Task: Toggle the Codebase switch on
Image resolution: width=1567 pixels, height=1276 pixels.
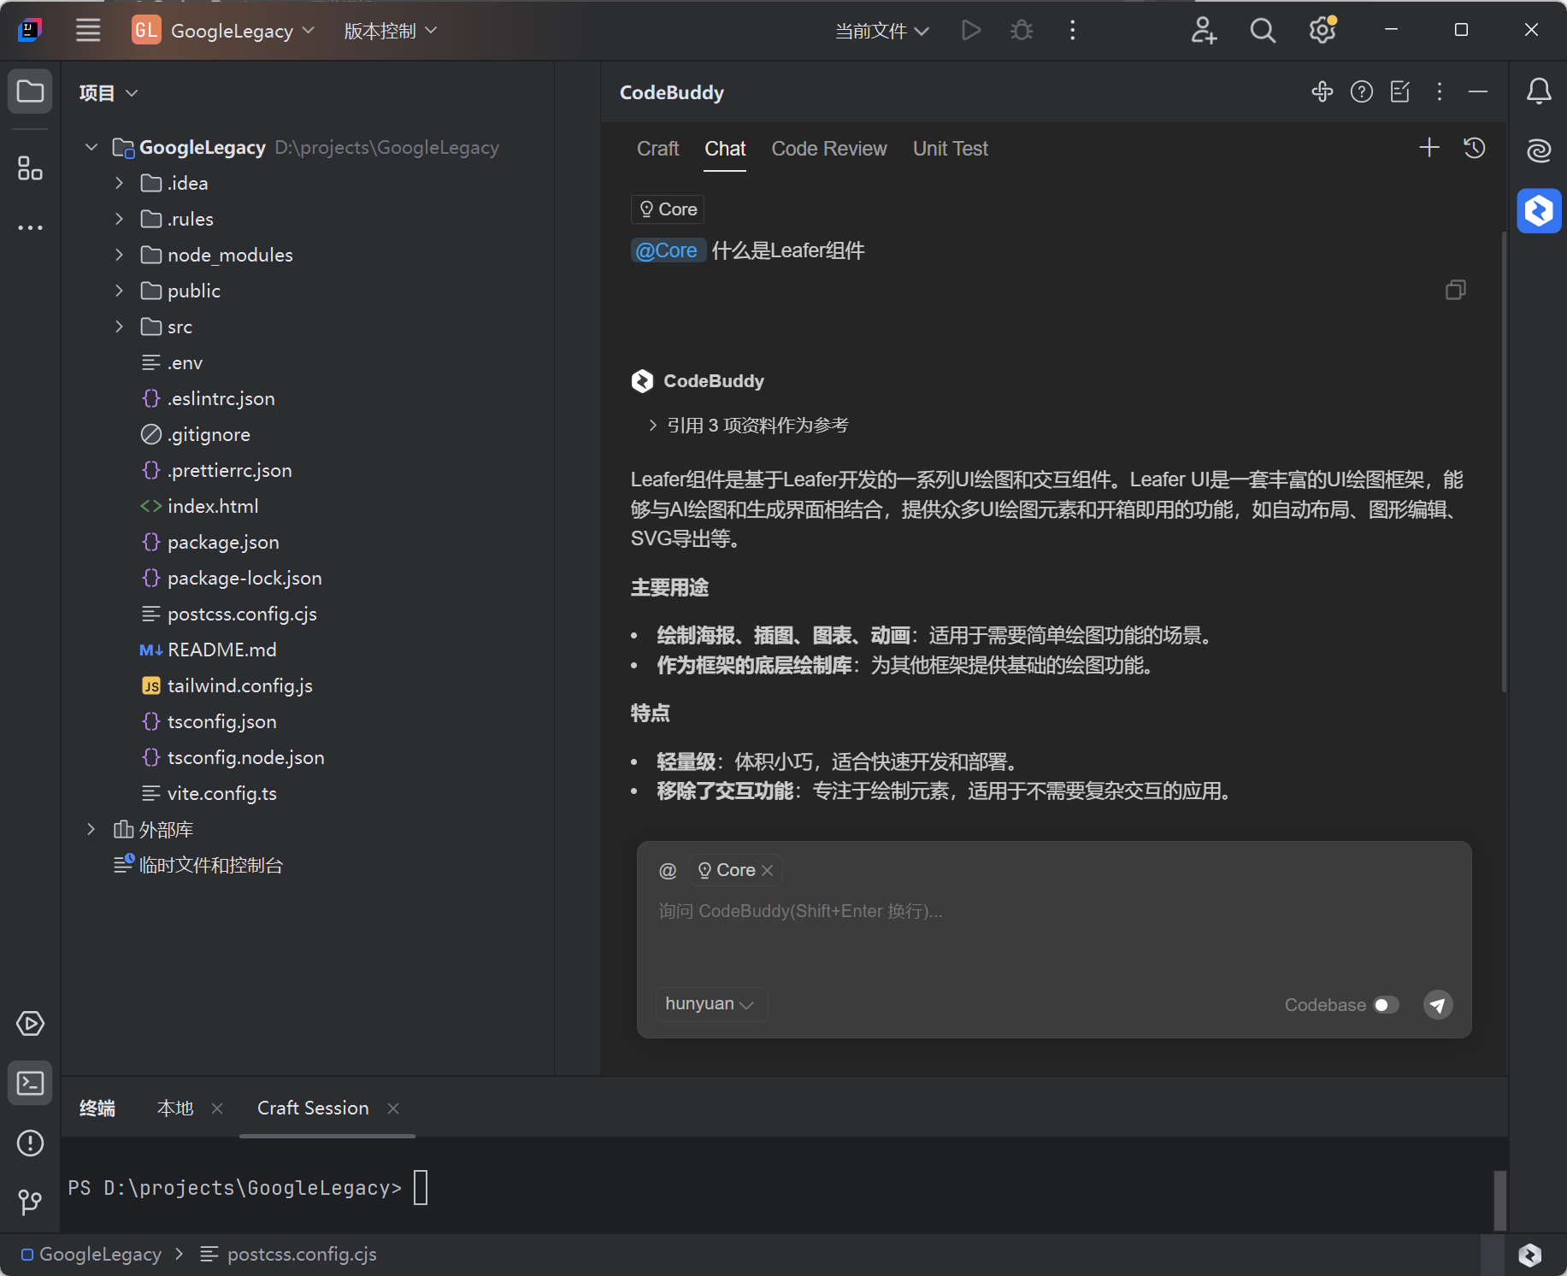Action: pos(1386,1005)
